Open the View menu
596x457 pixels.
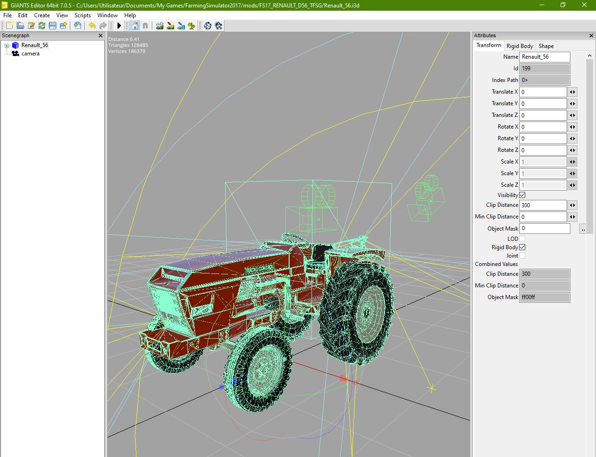(x=62, y=15)
